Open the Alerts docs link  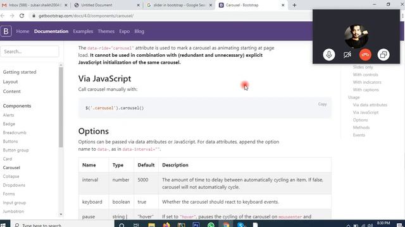(8, 115)
